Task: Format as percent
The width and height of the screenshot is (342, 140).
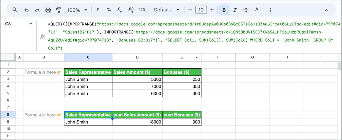Action: (x=109, y=10)
